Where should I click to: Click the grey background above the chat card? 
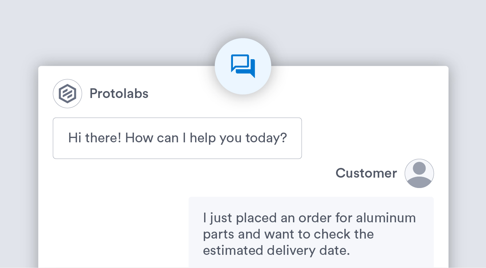[x=104, y=31]
